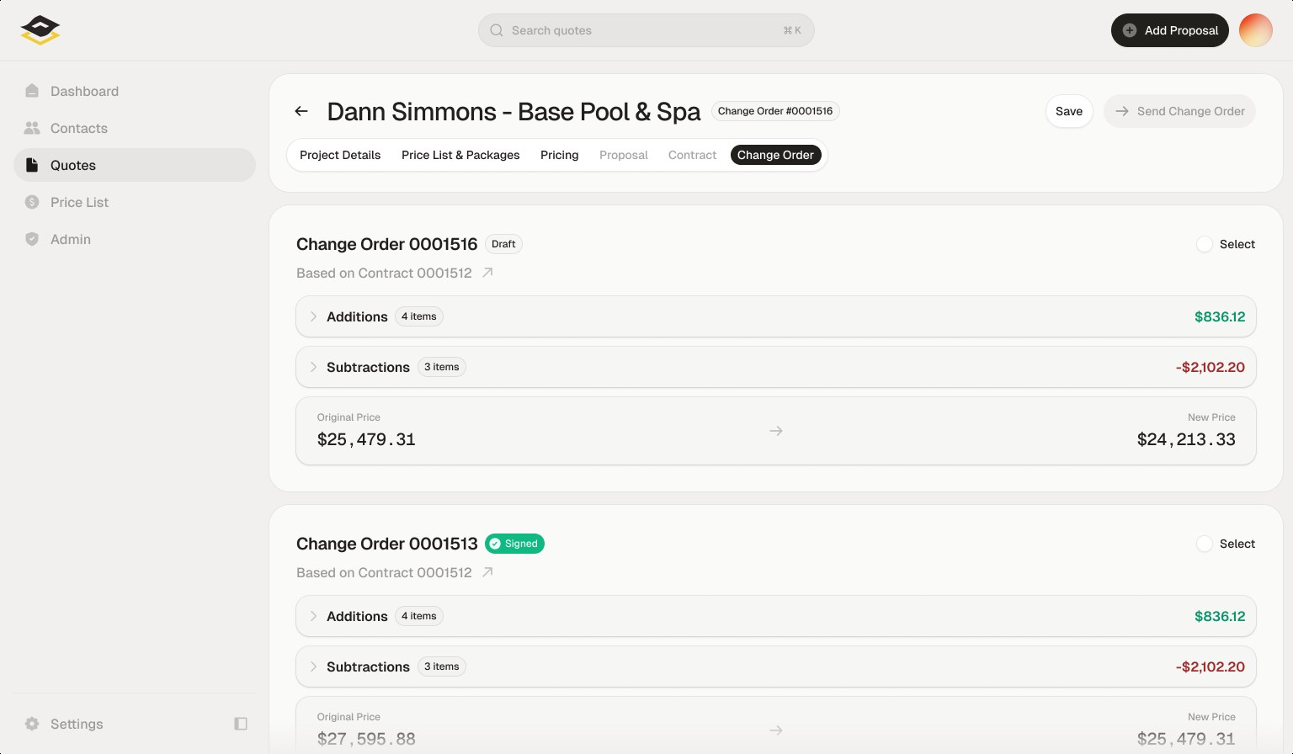
Task: Click the Settings gear icon
Action: click(x=32, y=724)
